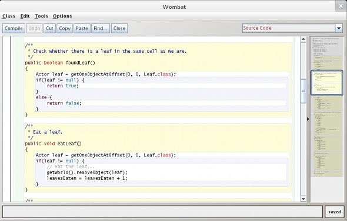347x221 pixels.
Task: Click the Compile button
Action: (x=14, y=29)
